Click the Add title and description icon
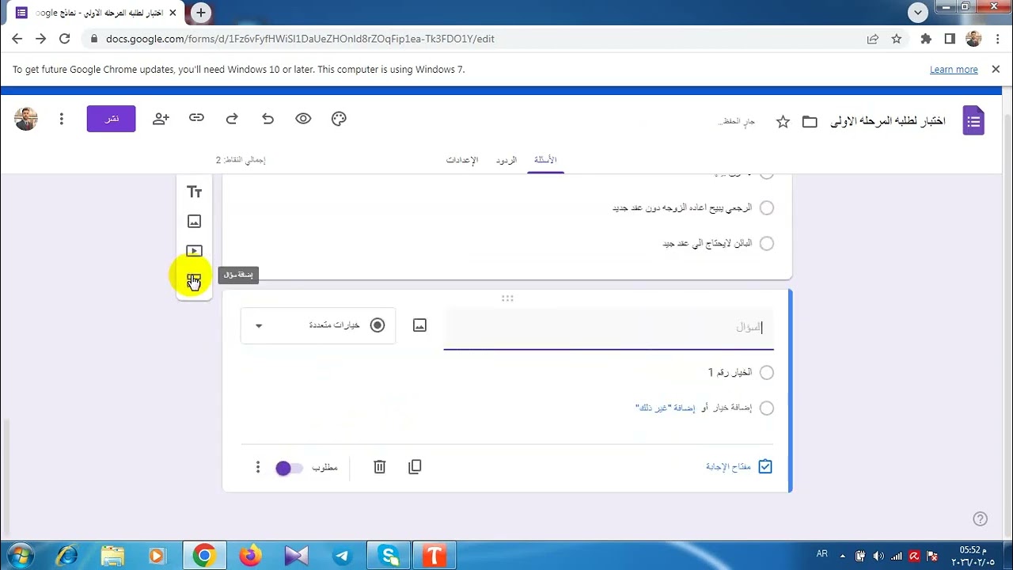Screen dimensions: 1013x570 click(194, 192)
